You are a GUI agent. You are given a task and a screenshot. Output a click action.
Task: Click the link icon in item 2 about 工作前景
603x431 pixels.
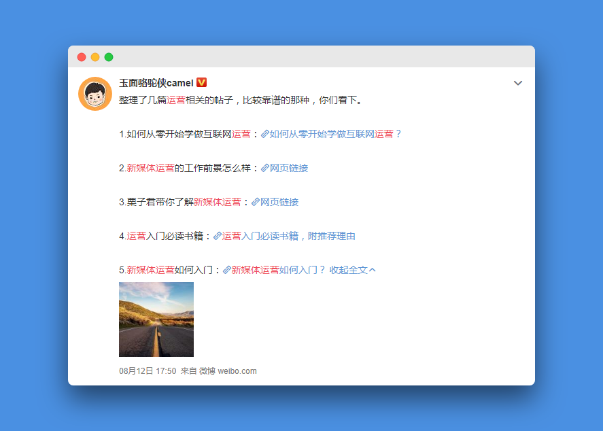point(265,168)
